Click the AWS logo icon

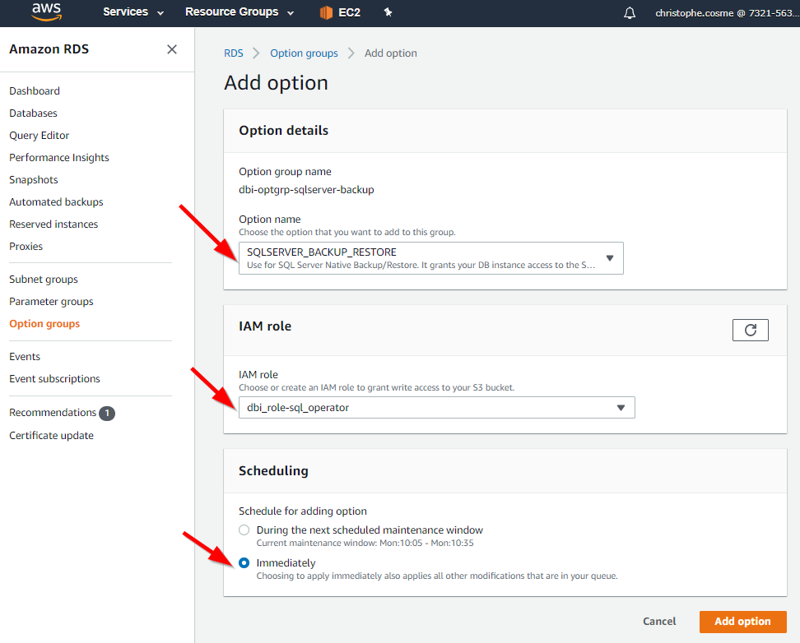pos(46,12)
